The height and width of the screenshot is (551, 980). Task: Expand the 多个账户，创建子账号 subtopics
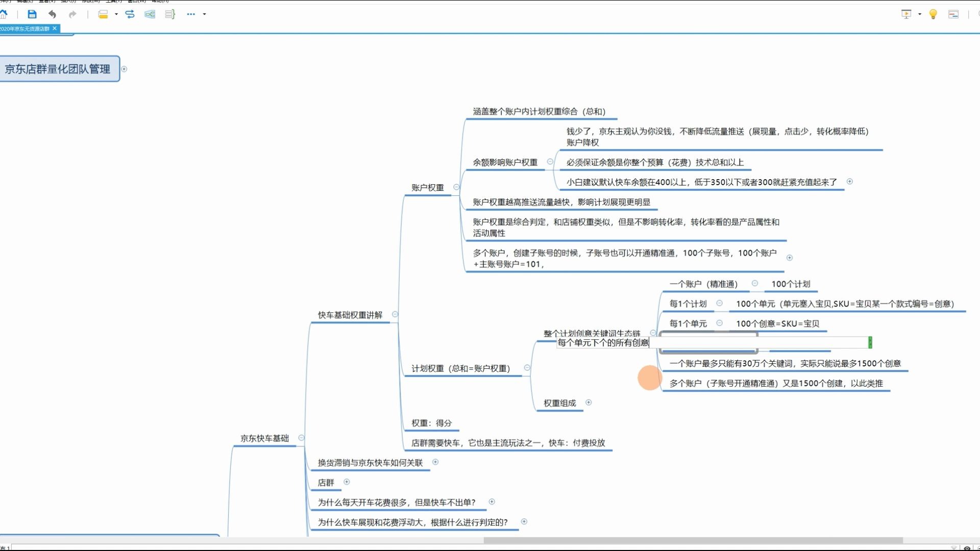[x=790, y=258]
